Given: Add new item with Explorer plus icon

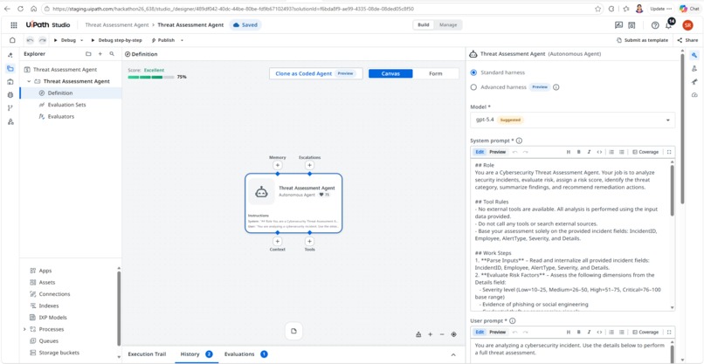Looking at the screenshot, I should 100,54.
